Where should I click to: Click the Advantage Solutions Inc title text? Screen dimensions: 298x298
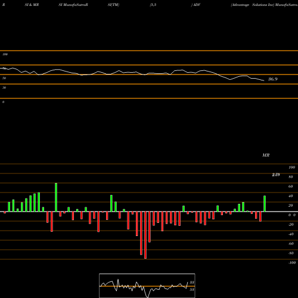(x=253, y=5)
